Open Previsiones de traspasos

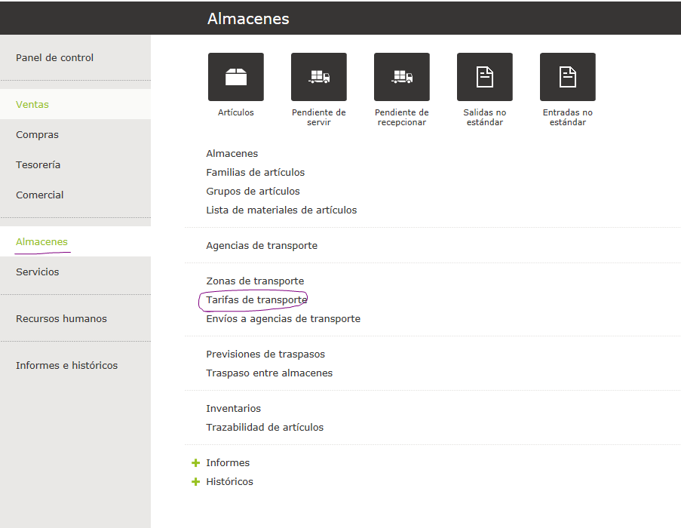coord(265,355)
